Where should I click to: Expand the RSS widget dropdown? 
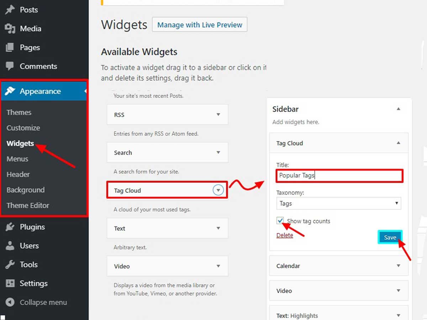218,114
